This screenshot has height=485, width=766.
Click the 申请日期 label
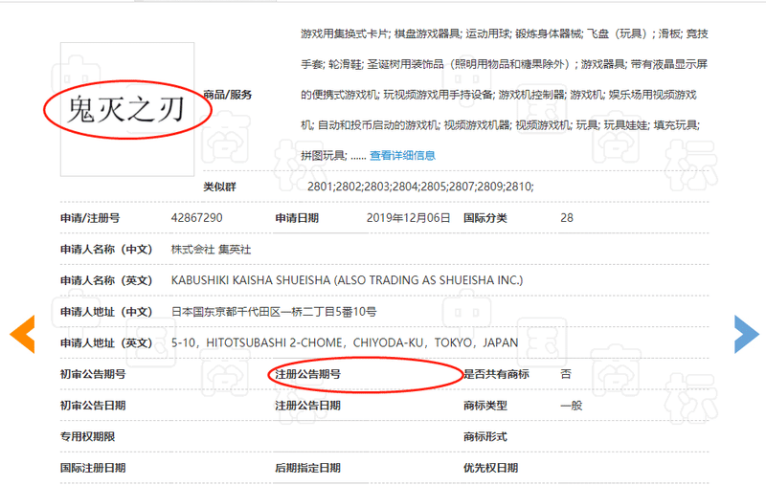(297, 218)
